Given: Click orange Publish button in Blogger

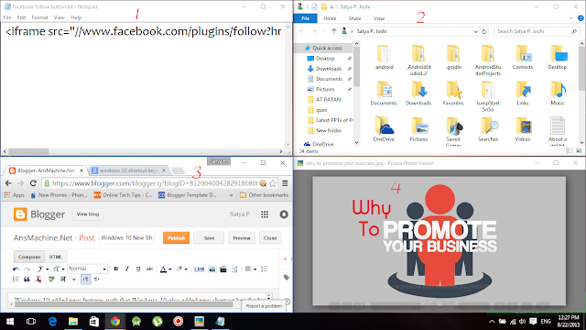Looking at the screenshot, I should (176, 238).
